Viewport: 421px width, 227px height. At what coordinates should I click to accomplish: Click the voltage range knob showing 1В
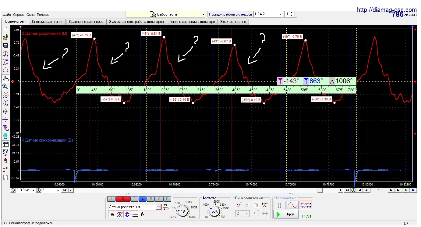point(183,211)
